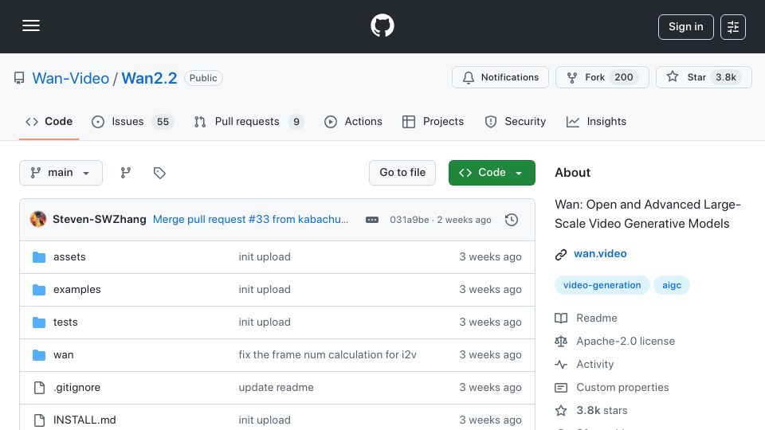This screenshot has height=430, width=765.
Task: Open the INSTALL.md file
Action: pyautogui.click(x=84, y=420)
